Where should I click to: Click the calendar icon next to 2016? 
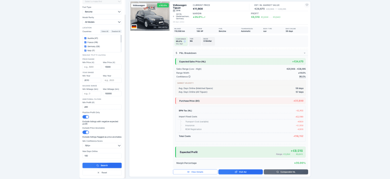tap(174, 11)
